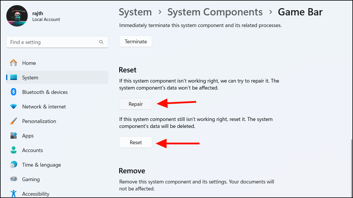Select System in the settings sidebar
Viewport: 353px width, 198px height.
click(x=30, y=77)
